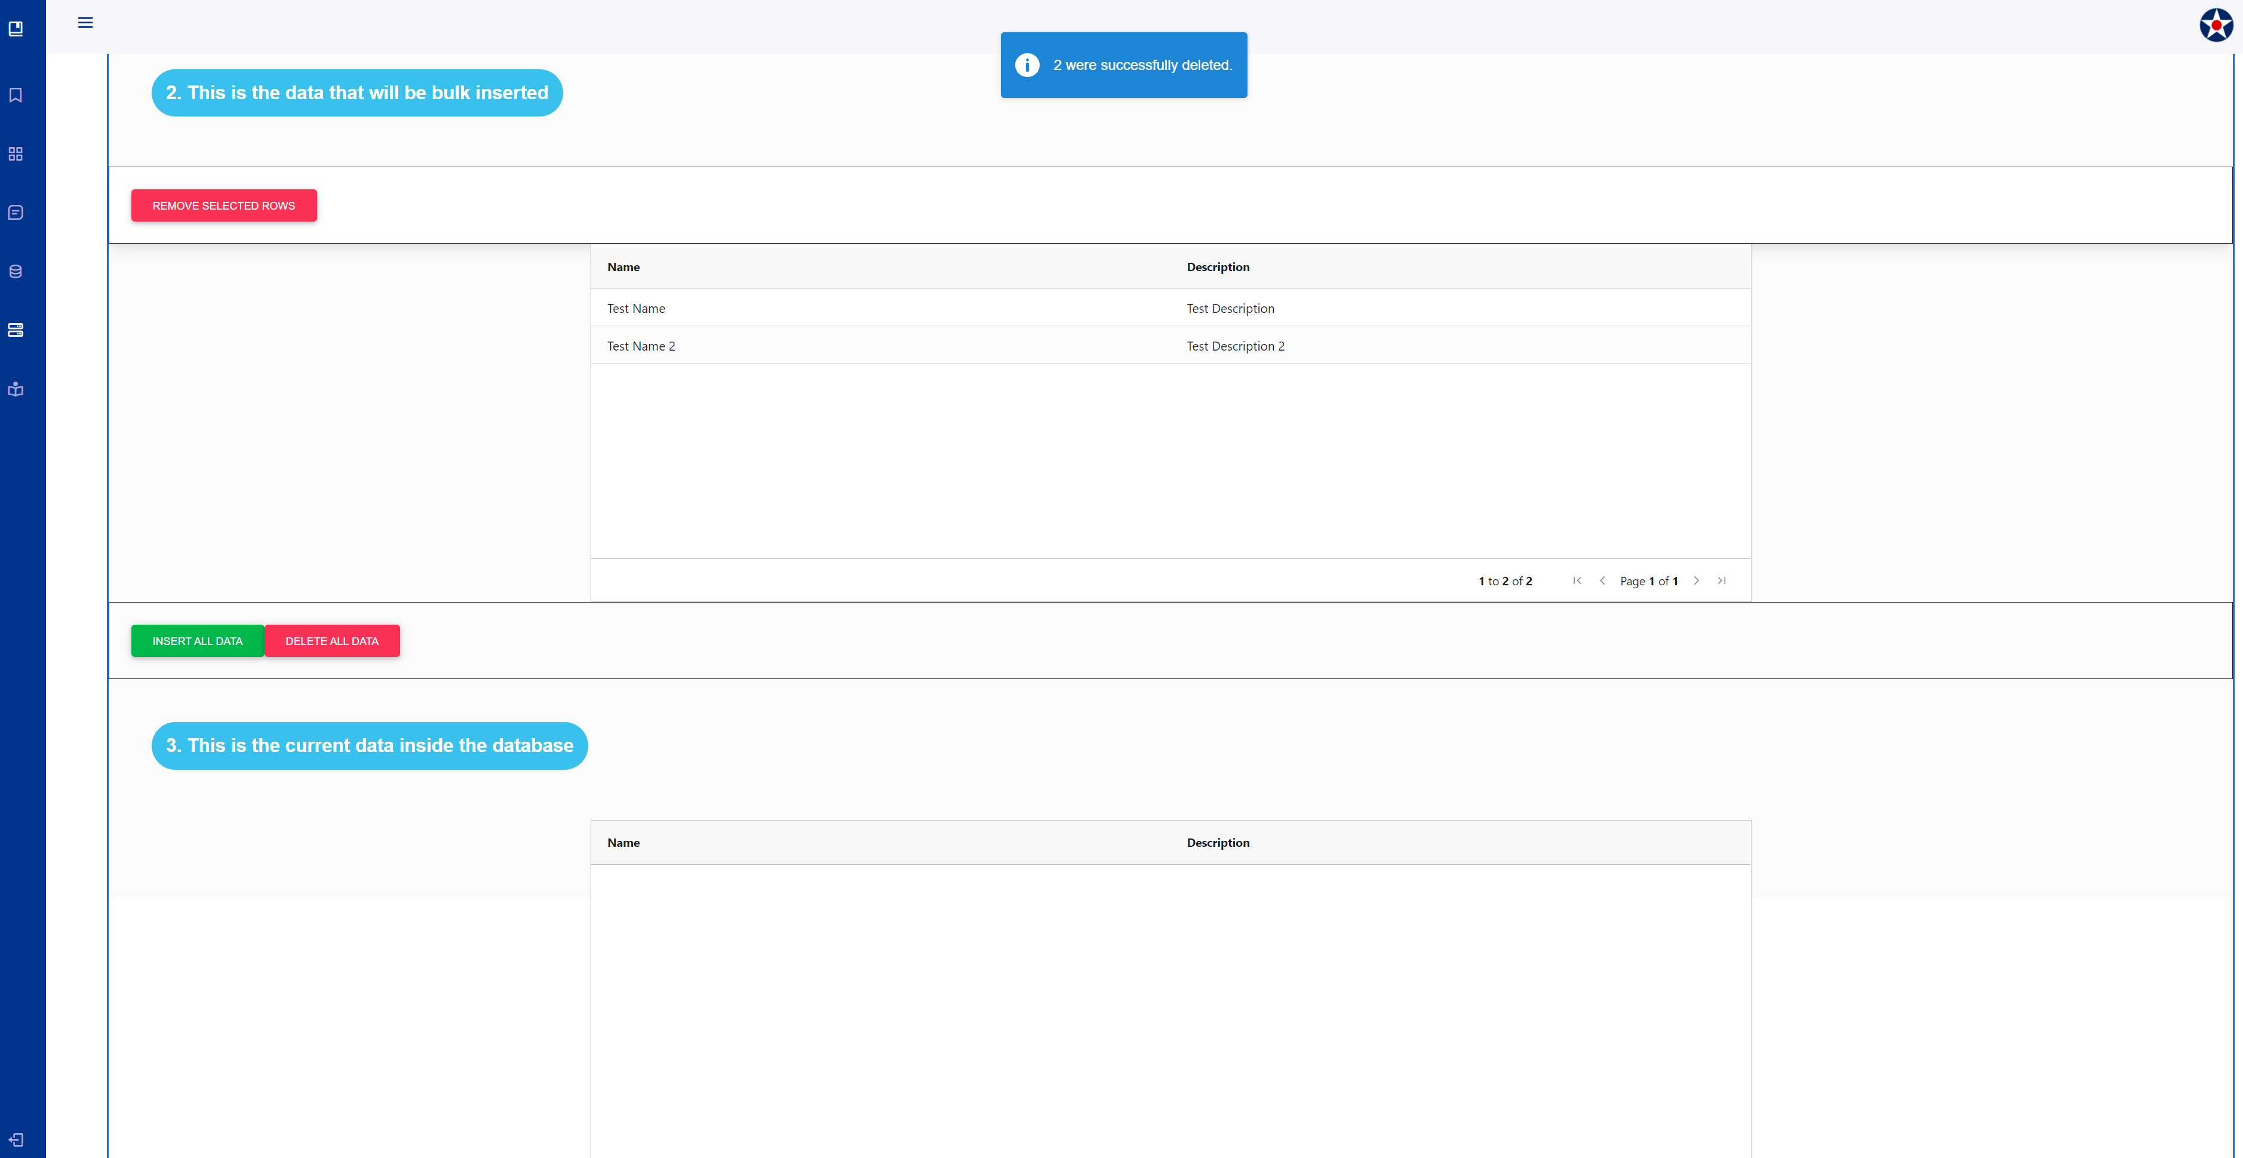The image size is (2243, 1158).
Task: Click the Name column header to sort
Action: (x=623, y=268)
